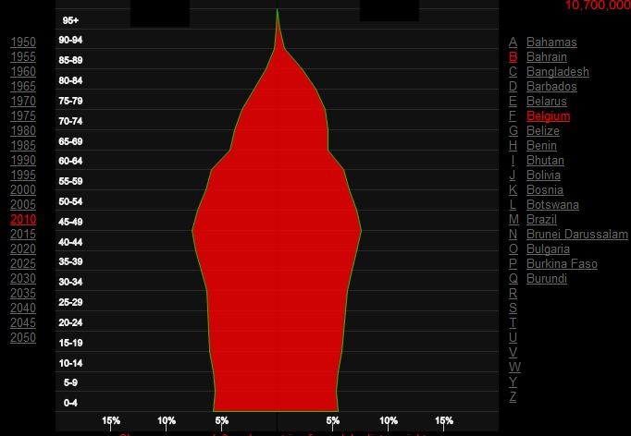631x436 pixels.
Task: Open the letter P country index
Action: 513,263
